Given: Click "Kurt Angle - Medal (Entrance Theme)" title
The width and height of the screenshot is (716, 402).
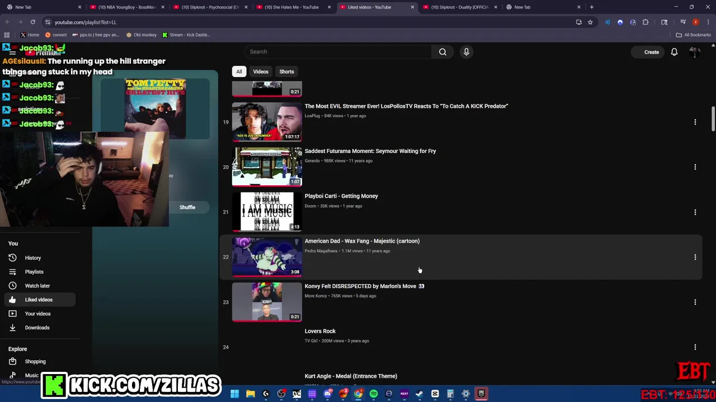Looking at the screenshot, I should coord(351,376).
